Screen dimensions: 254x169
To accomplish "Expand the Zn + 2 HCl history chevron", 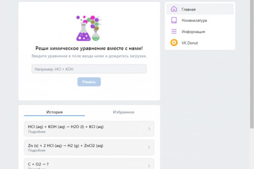I will (x=149, y=147).
